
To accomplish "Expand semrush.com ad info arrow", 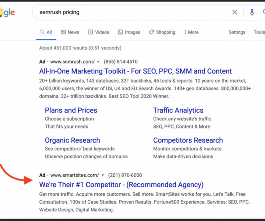I will (x=98, y=62).
